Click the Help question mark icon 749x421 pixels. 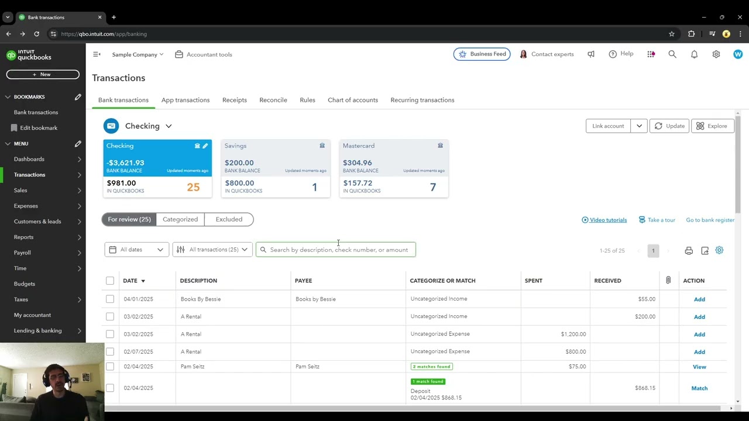pos(613,54)
